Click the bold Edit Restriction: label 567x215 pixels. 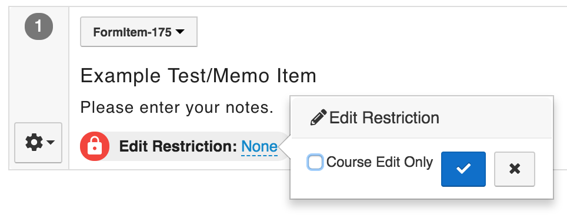point(178,146)
